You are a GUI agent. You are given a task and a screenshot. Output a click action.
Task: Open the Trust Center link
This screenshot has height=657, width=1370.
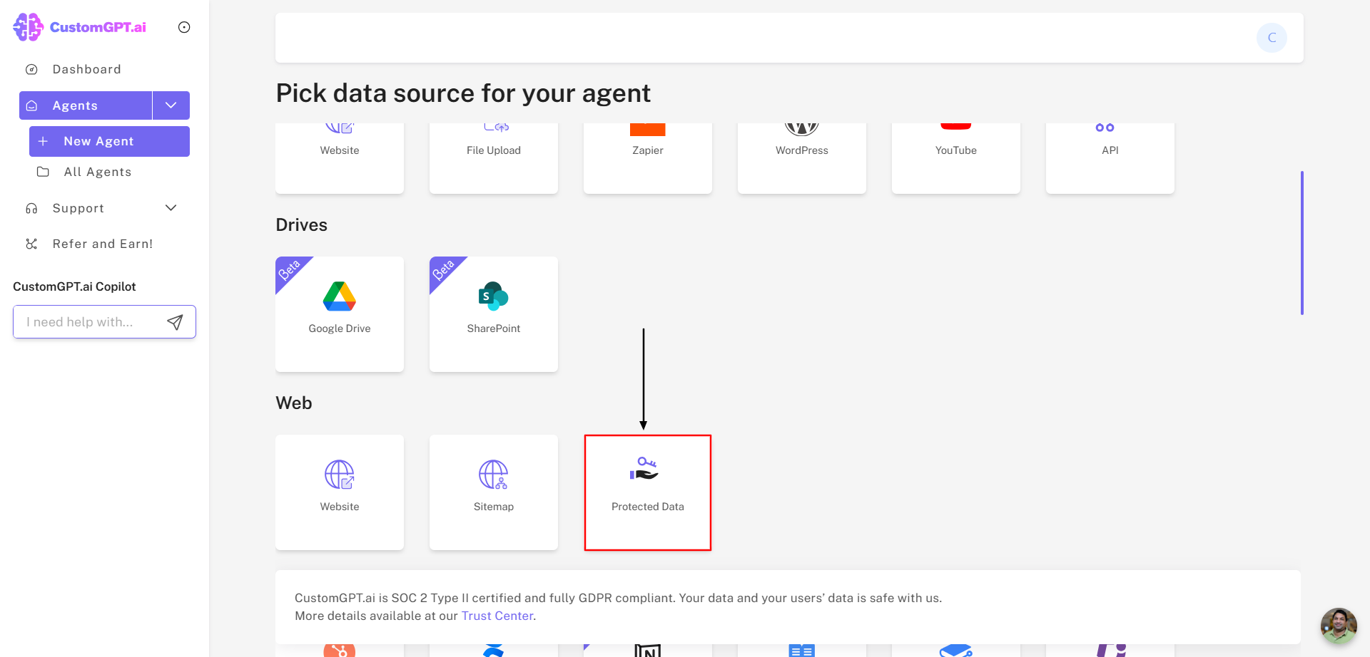click(x=497, y=616)
